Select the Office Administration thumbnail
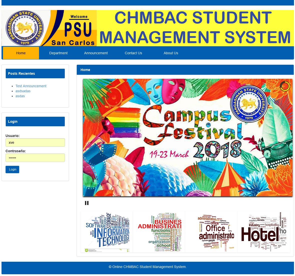 tap(211, 232)
